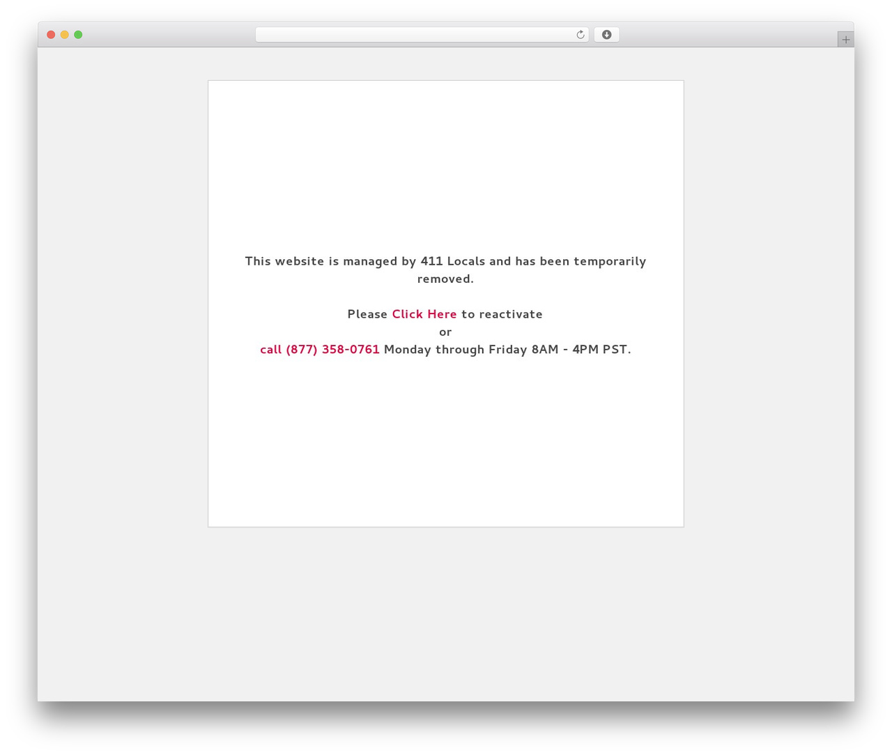Image resolution: width=892 pixels, height=755 pixels.
Task: Close the browser window using red button
Action: click(51, 35)
